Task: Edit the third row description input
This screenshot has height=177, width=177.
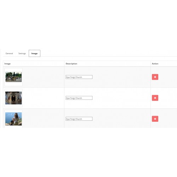Action: pos(79,119)
